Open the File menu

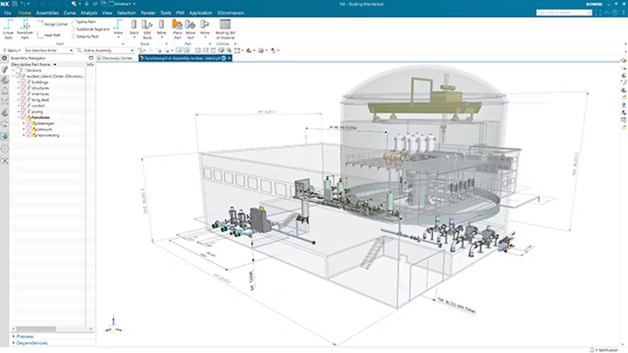(x=7, y=13)
